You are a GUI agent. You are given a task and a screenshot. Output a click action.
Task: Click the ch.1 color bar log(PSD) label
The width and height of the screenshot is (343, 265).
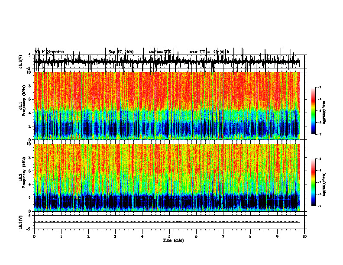[324, 113]
